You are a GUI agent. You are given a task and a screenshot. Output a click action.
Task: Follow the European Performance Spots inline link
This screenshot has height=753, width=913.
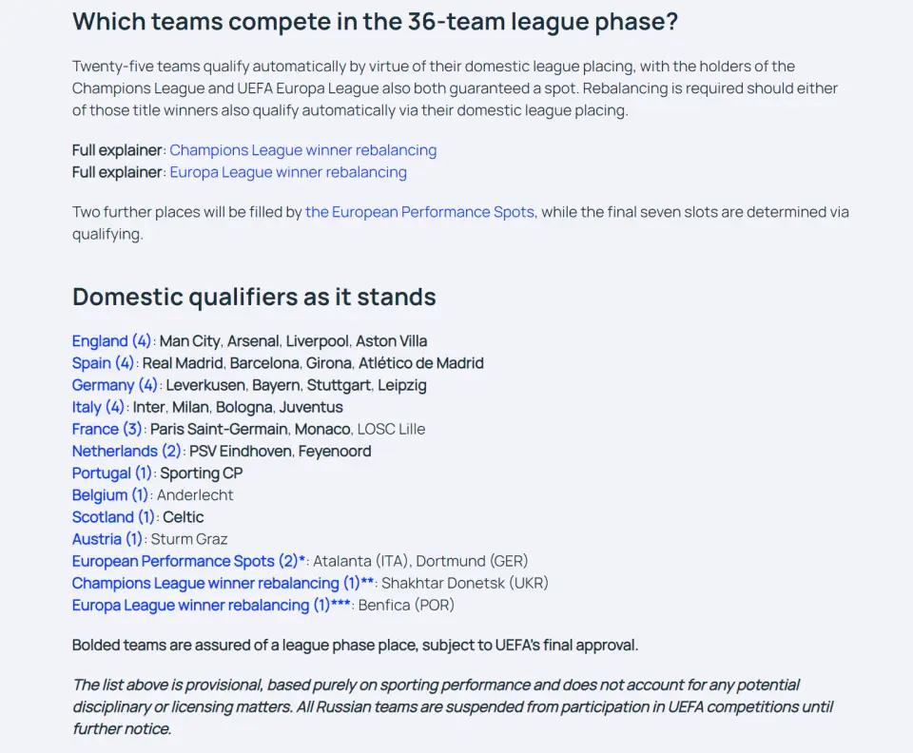pyautogui.click(x=419, y=212)
